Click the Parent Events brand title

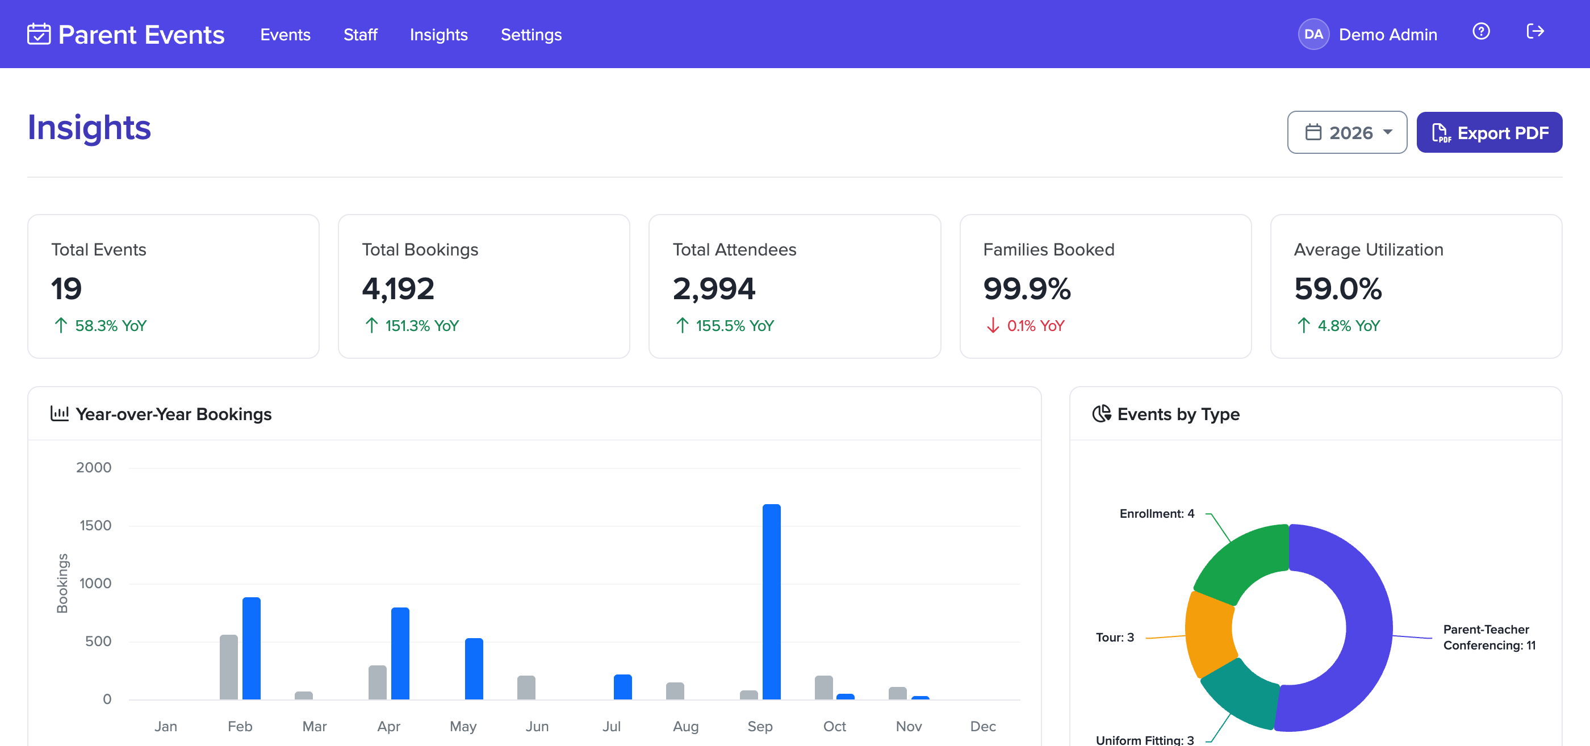point(141,35)
